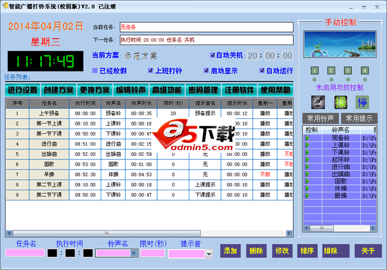This screenshot has width=387, height=270.
Task: Play the 国歌 bell with green arrow
Action: 308,181
